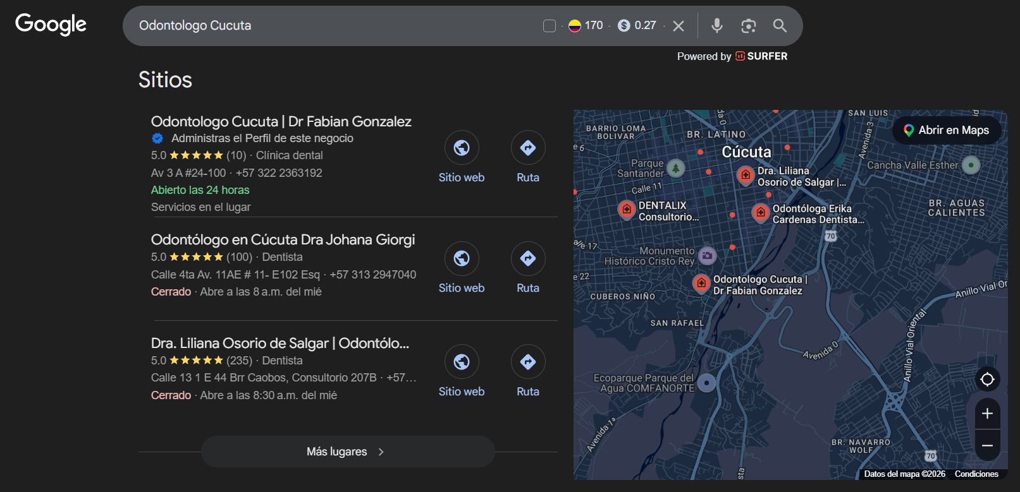
Task: Click 'Abre a las 8:30 a.m. del mié' text
Action: click(x=268, y=395)
